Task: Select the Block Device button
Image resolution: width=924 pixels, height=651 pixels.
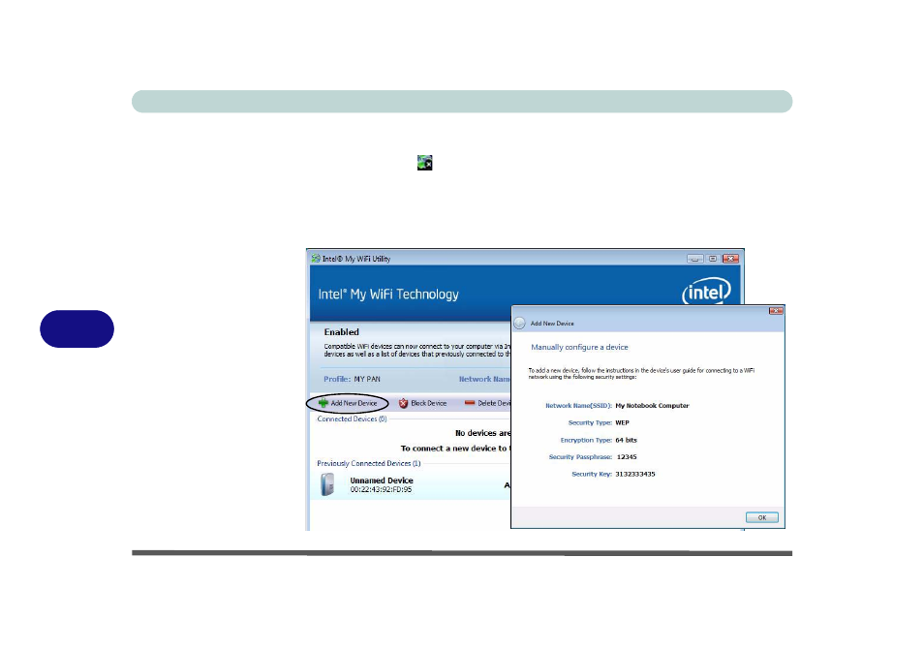Action: (x=422, y=404)
